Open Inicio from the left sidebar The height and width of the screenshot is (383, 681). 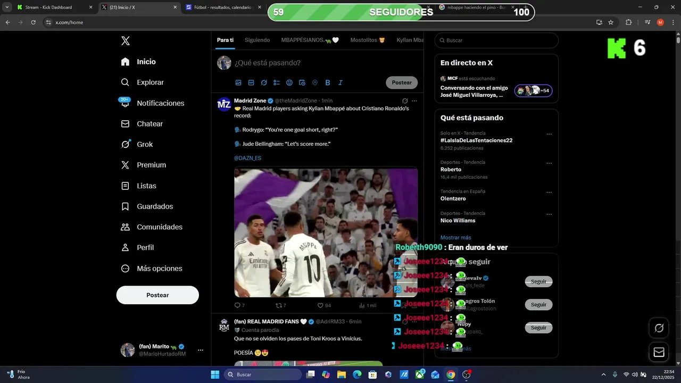click(x=138, y=62)
